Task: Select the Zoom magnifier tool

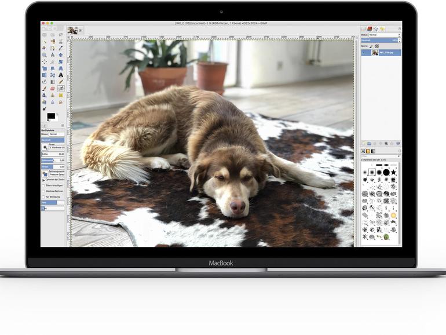Action: click(x=45, y=55)
